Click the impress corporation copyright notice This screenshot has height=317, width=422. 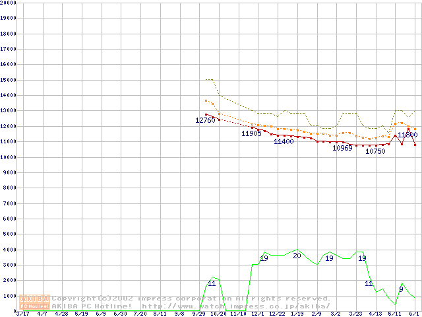tap(191, 299)
